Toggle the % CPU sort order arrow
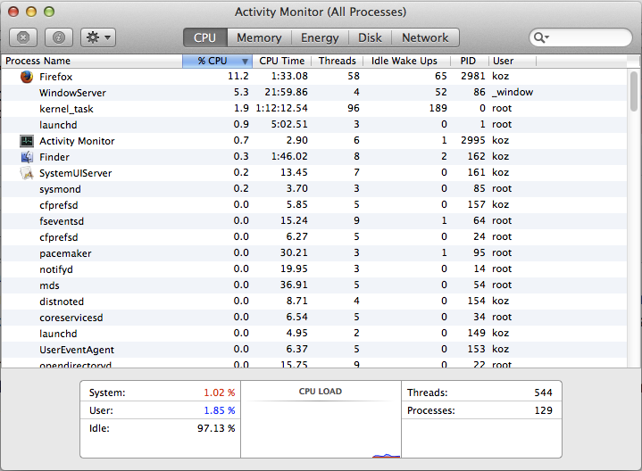This screenshot has height=471, width=642. pos(245,62)
